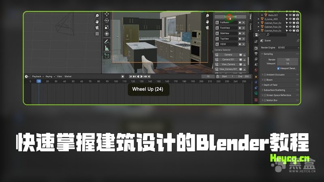Screen dimensions: 324x182
Task: Open the Physics properties tab
Action: [256, 82]
